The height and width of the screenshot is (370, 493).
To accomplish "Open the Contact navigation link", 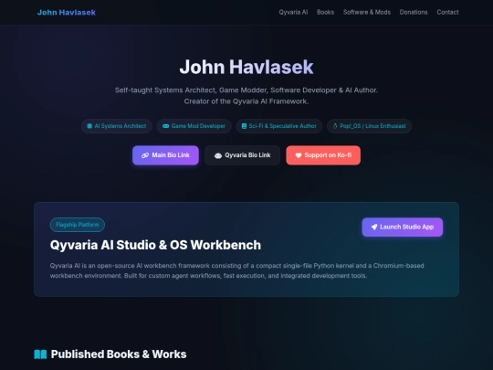I will point(447,12).
